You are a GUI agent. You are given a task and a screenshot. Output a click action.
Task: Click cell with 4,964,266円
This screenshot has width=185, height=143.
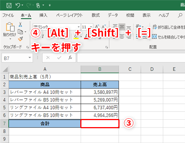pyautogui.click(x=100, y=115)
